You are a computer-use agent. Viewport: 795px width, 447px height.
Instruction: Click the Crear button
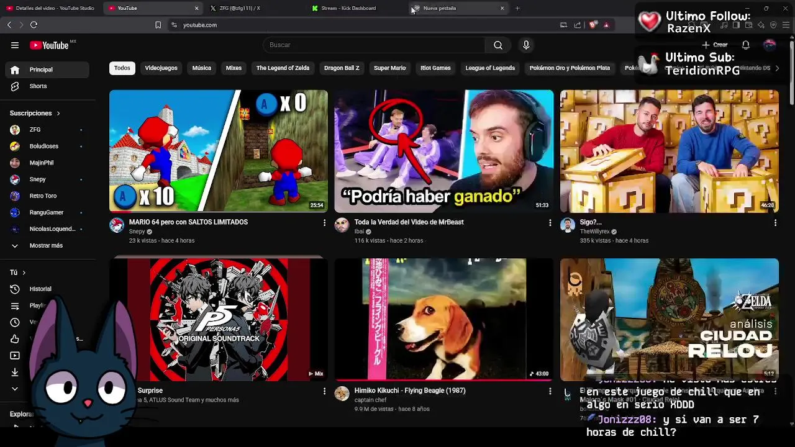[x=715, y=45]
